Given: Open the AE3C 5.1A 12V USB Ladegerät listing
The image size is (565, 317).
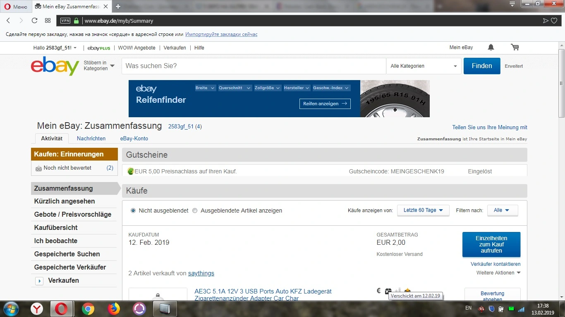Looking at the screenshot, I should coord(263,295).
